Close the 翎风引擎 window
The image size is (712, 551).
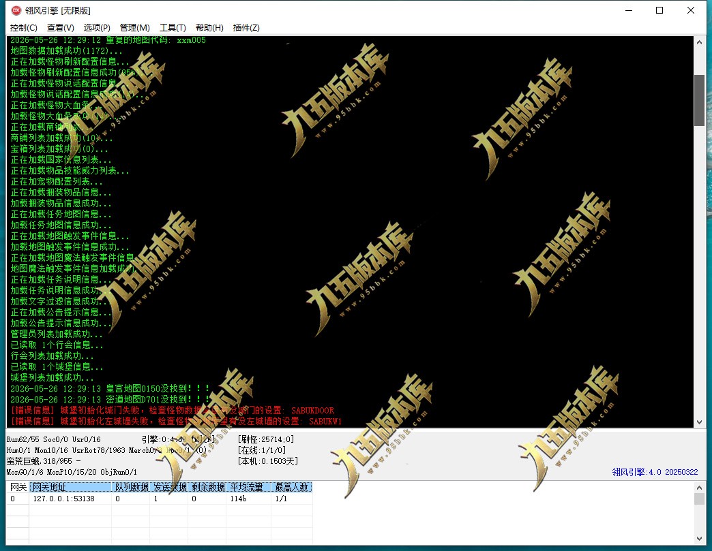[x=691, y=10]
